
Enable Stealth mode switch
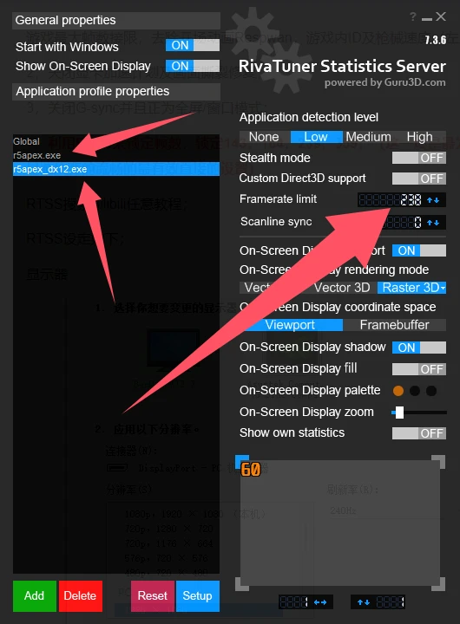point(419,158)
